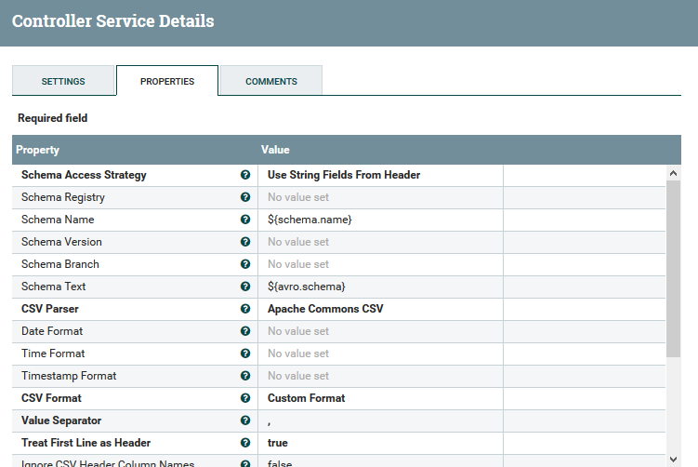Screen dimensions: 698x467
Task: Open CSV Format value selector
Action: [380, 398]
